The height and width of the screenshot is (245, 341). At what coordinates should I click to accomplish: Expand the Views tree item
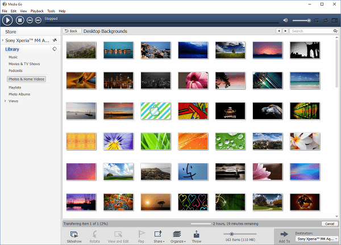[x=6, y=101]
